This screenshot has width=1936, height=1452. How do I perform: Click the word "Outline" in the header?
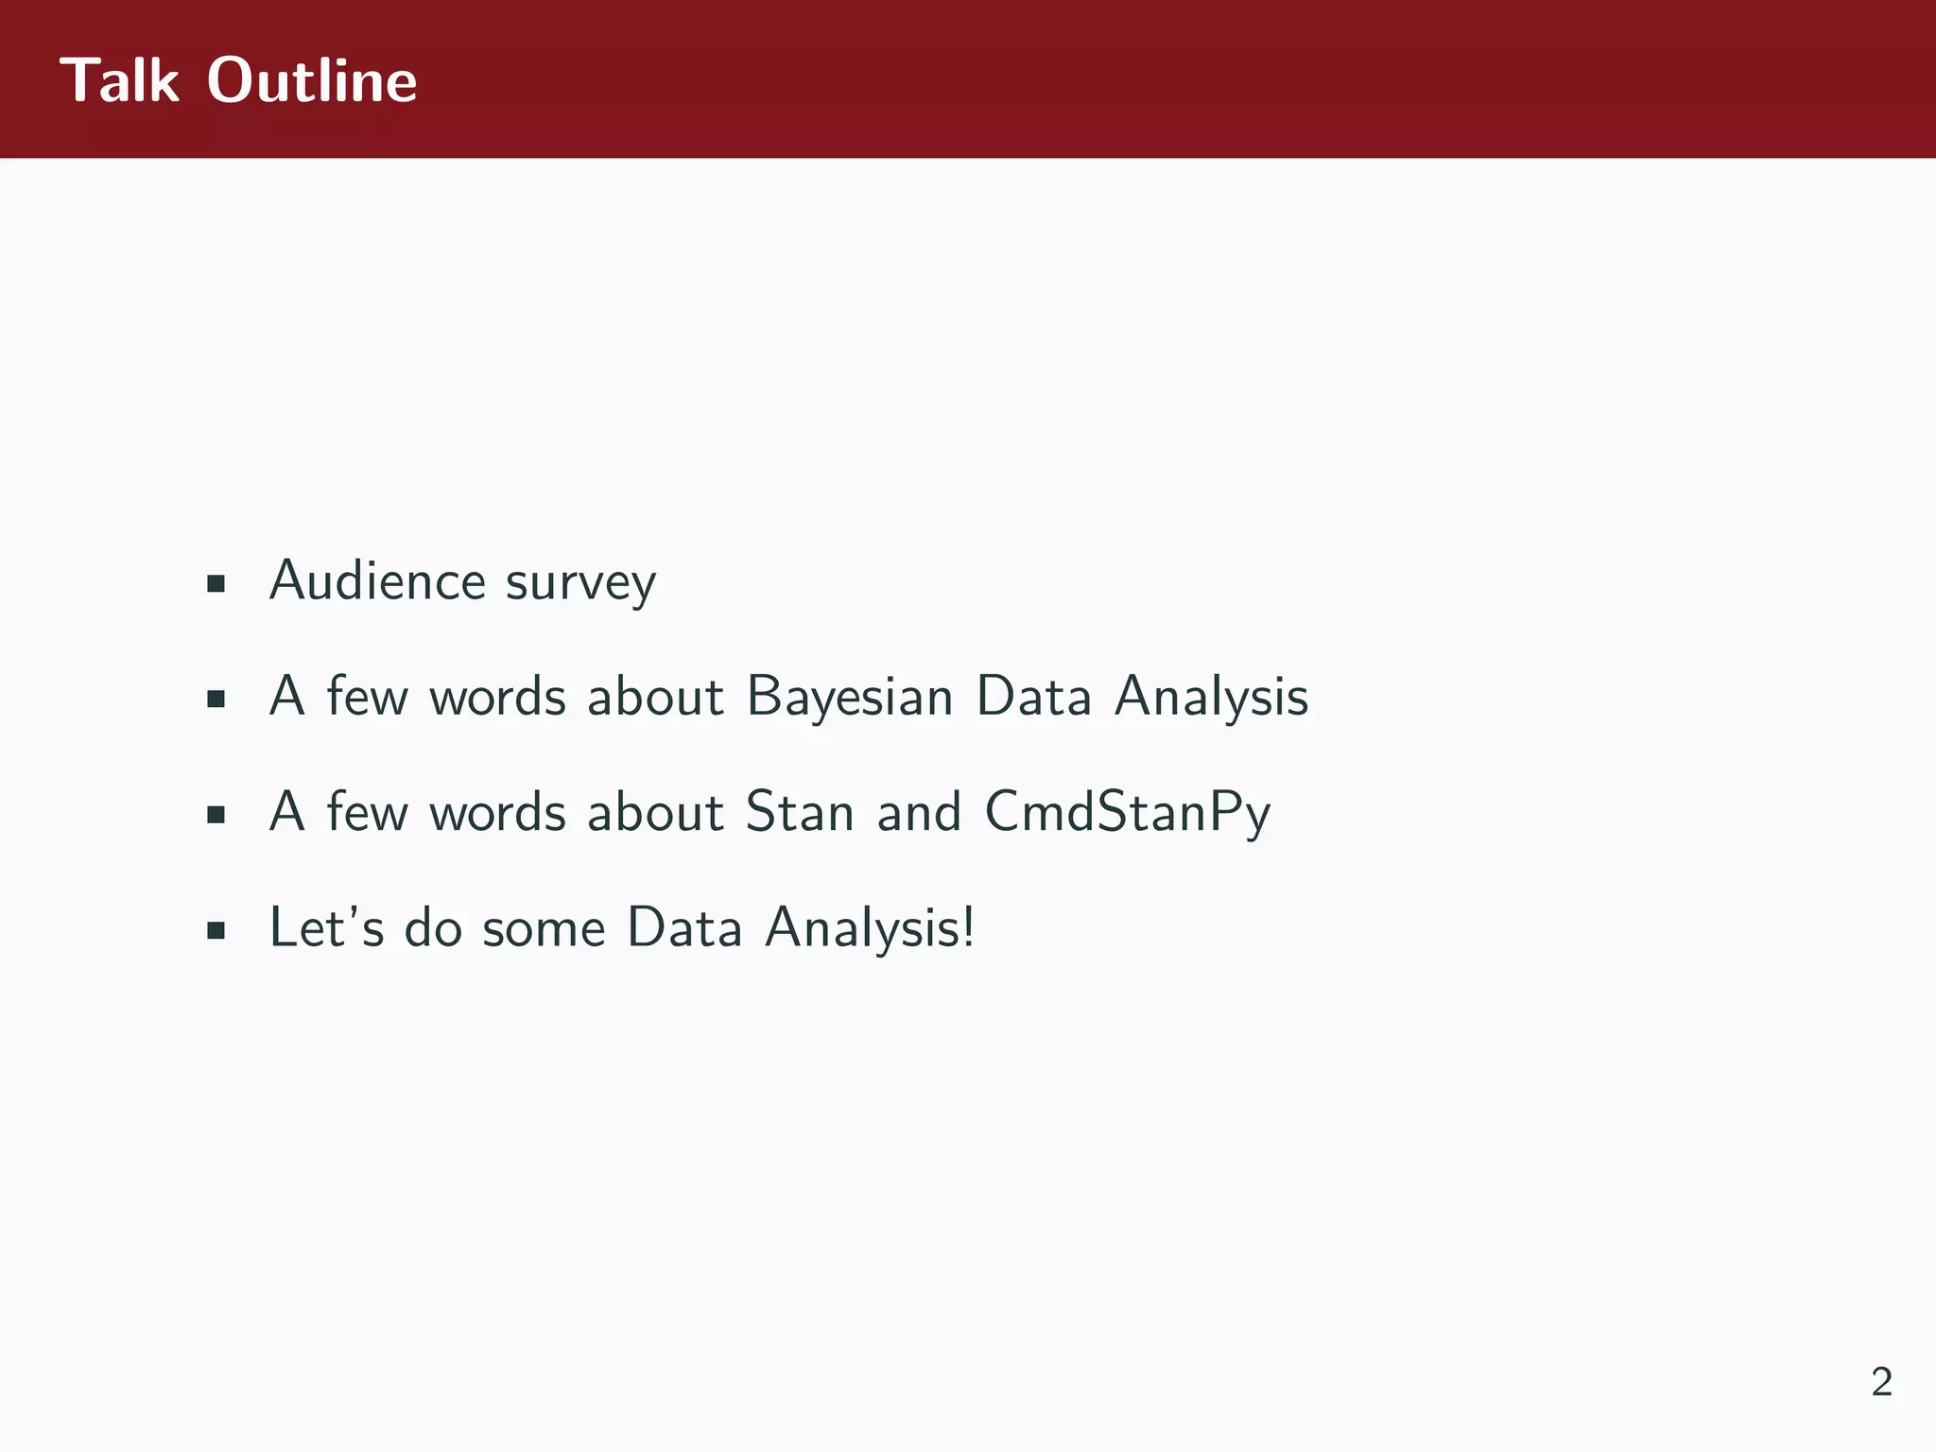tap(312, 80)
